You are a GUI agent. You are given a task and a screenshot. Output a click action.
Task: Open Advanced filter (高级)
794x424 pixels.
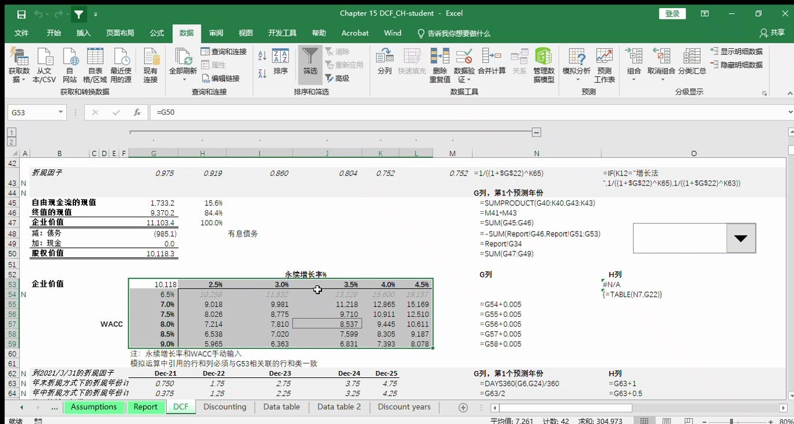(337, 78)
